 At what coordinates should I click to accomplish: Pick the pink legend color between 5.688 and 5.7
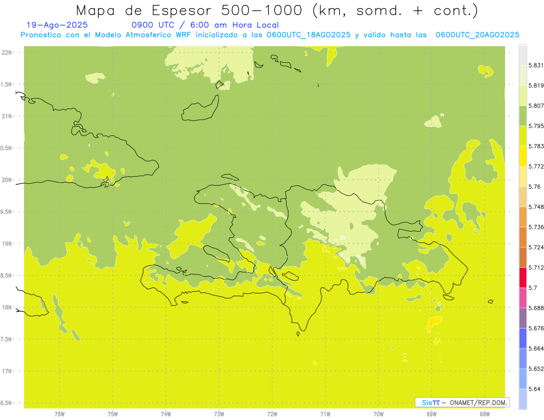[x=523, y=298]
